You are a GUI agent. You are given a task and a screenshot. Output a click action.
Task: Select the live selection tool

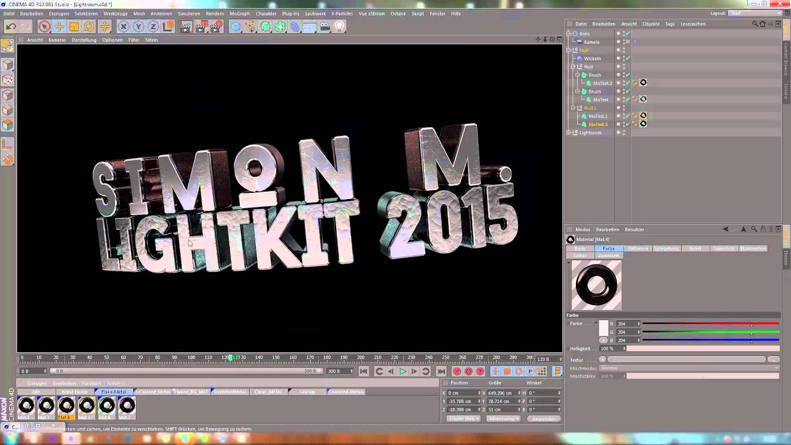pyautogui.click(x=44, y=27)
